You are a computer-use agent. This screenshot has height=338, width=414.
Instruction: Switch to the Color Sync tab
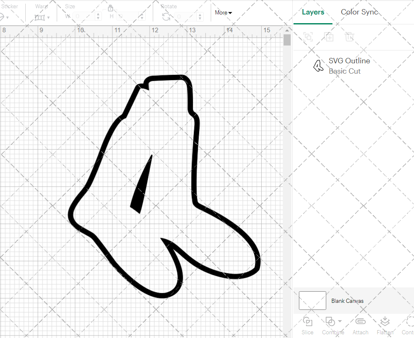(359, 12)
